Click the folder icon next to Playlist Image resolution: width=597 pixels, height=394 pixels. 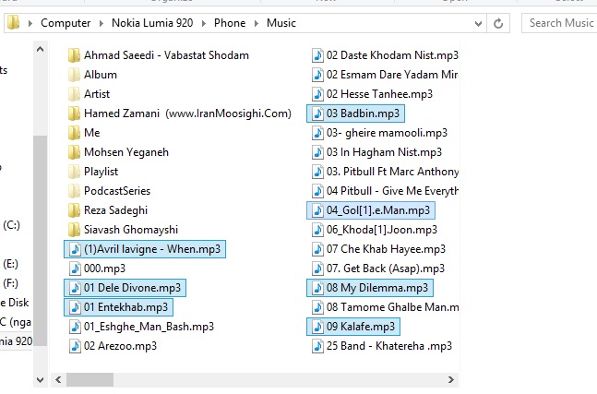[x=74, y=172]
